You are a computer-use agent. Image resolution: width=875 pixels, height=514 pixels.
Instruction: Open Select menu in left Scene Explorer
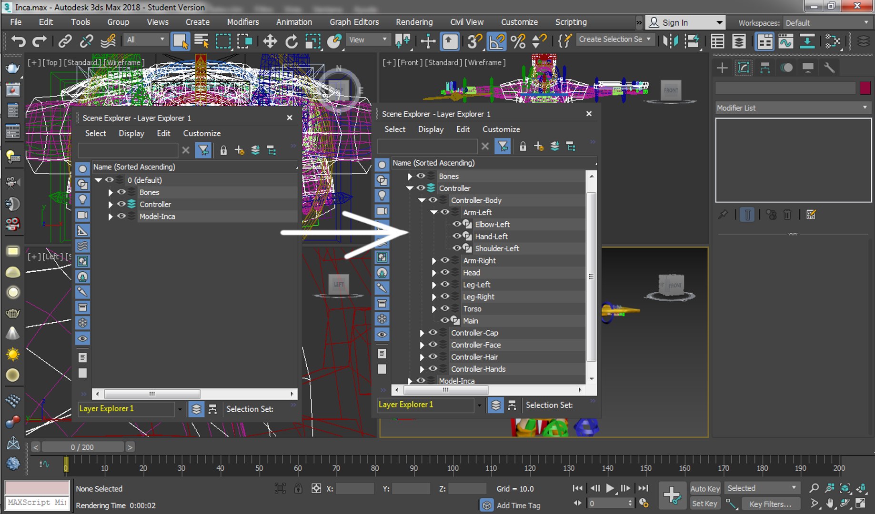click(x=95, y=133)
